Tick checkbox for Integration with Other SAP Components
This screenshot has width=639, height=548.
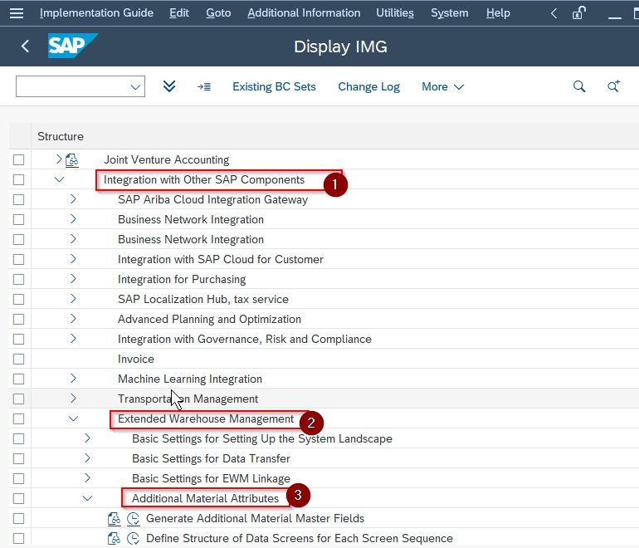pos(18,180)
